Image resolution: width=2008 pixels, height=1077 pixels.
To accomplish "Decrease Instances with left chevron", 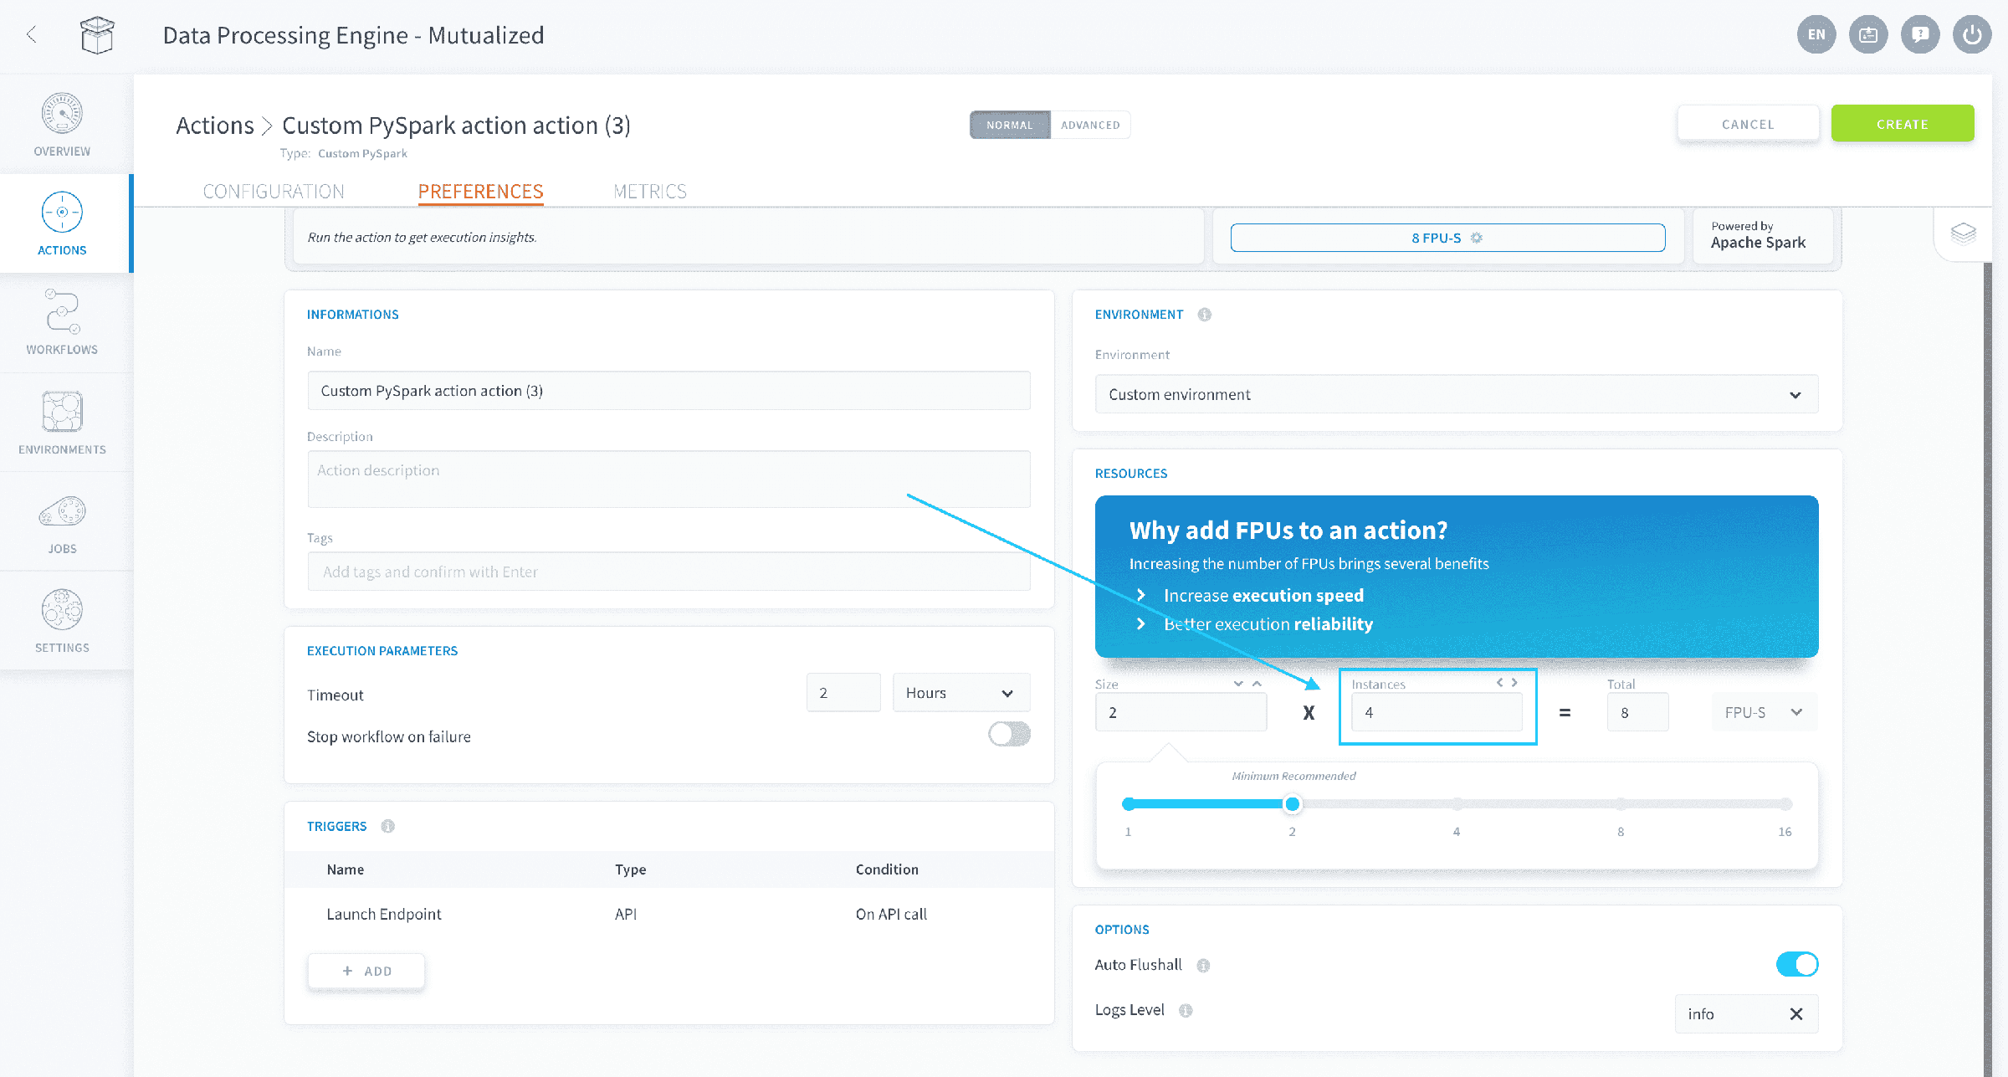I will (x=1499, y=683).
